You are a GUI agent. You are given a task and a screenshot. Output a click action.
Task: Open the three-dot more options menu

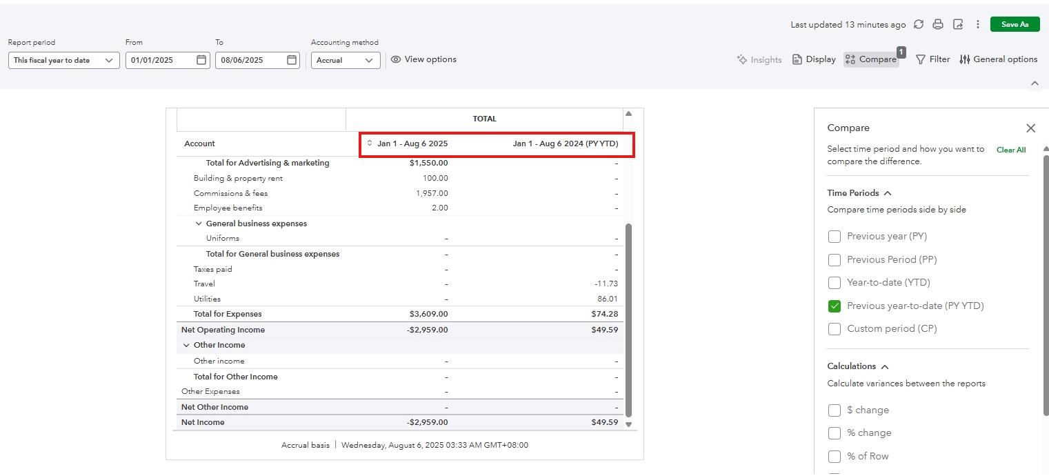point(977,24)
